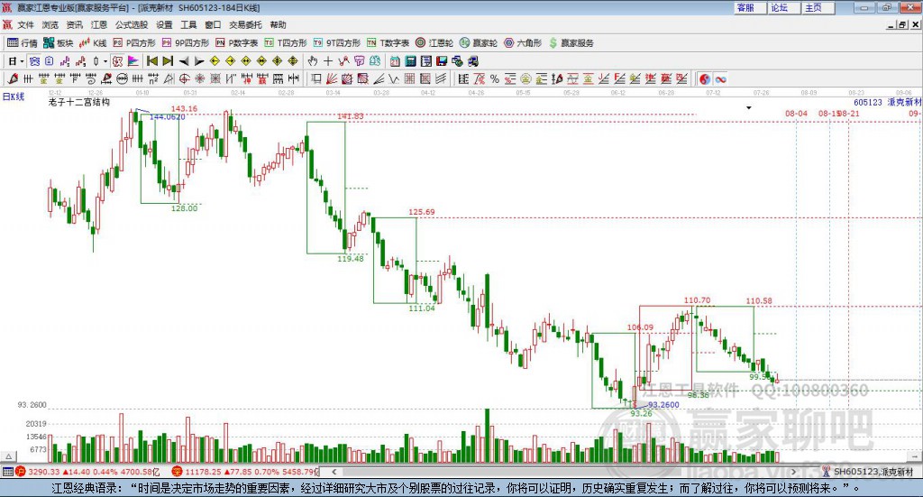Open the 公式选股 menu
Image resolution: width=923 pixels, height=497 pixels.
point(132,24)
